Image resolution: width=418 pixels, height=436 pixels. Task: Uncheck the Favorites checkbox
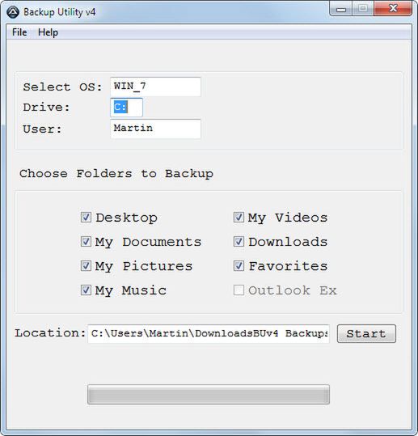point(239,265)
